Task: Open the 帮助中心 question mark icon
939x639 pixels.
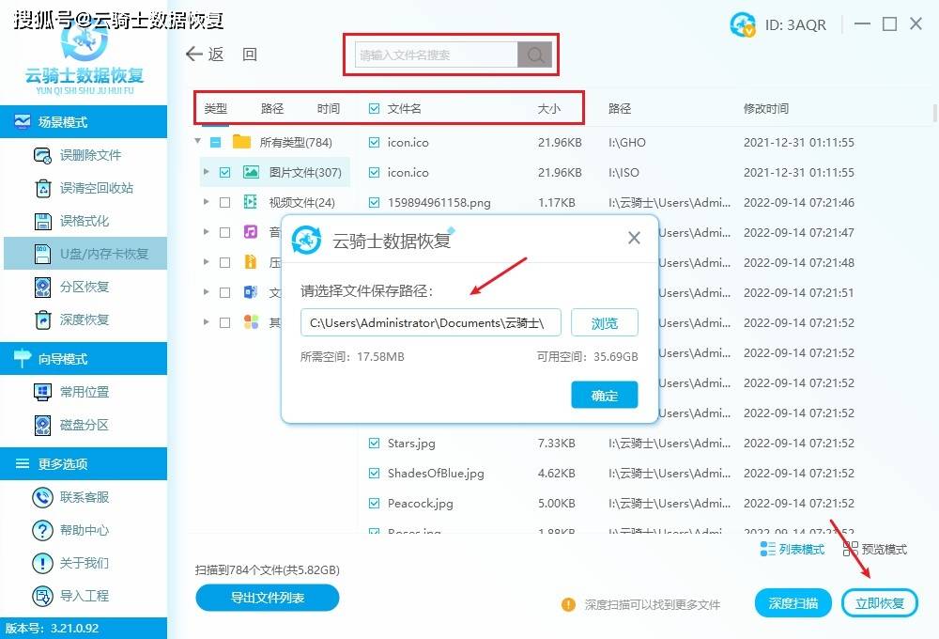Action: [x=42, y=531]
